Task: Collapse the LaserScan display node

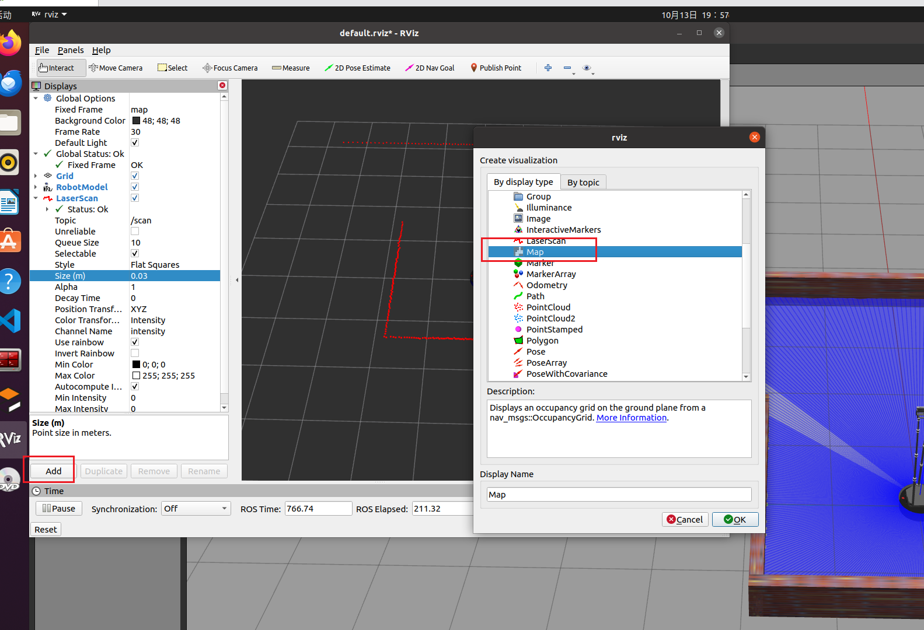Action: (x=36, y=198)
